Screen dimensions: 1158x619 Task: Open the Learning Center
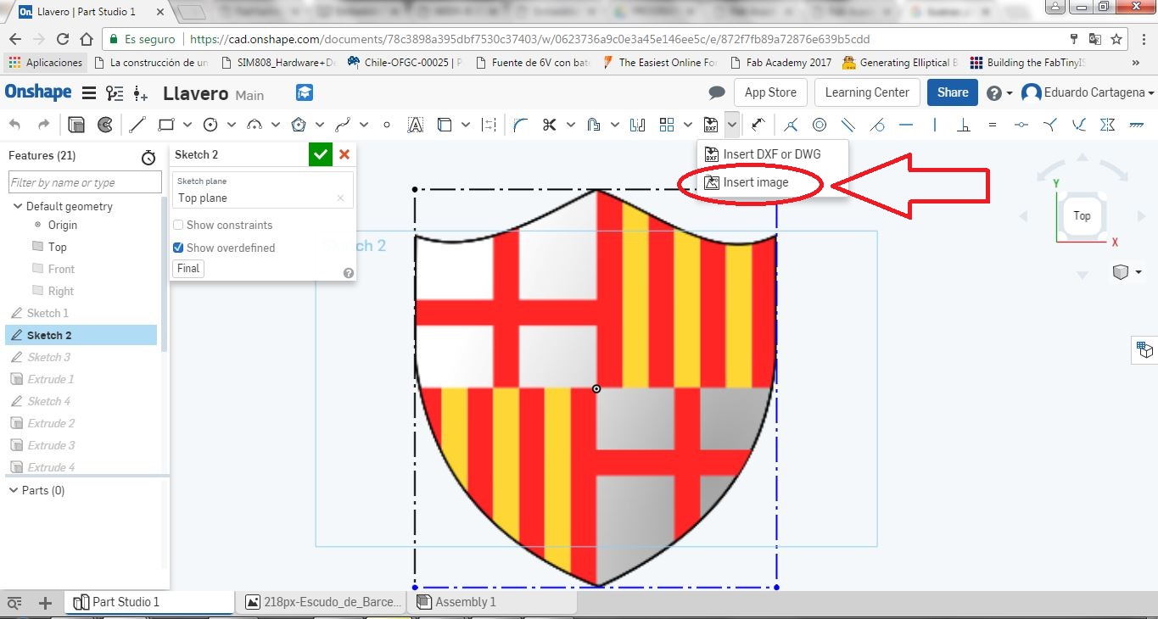867,92
